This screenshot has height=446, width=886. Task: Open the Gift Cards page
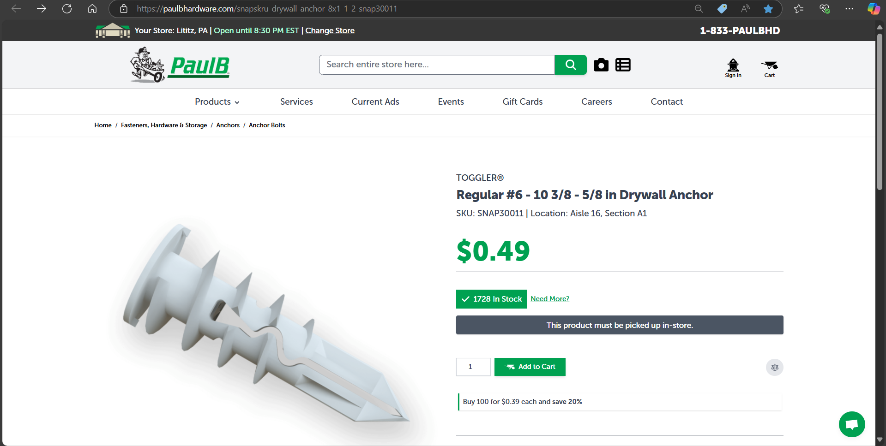pyautogui.click(x=523, y=102)
